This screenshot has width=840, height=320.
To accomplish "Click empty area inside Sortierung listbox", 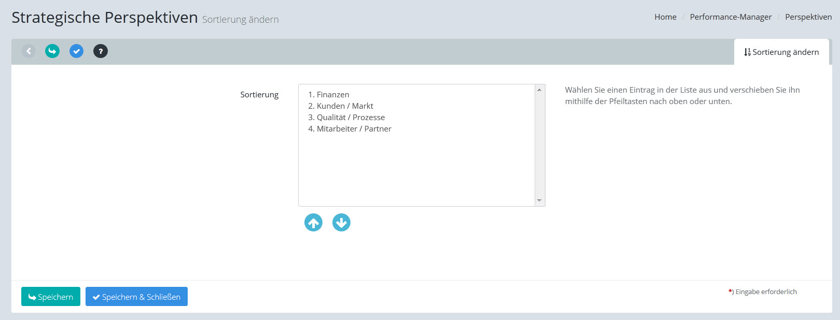I will pos(415,171).
